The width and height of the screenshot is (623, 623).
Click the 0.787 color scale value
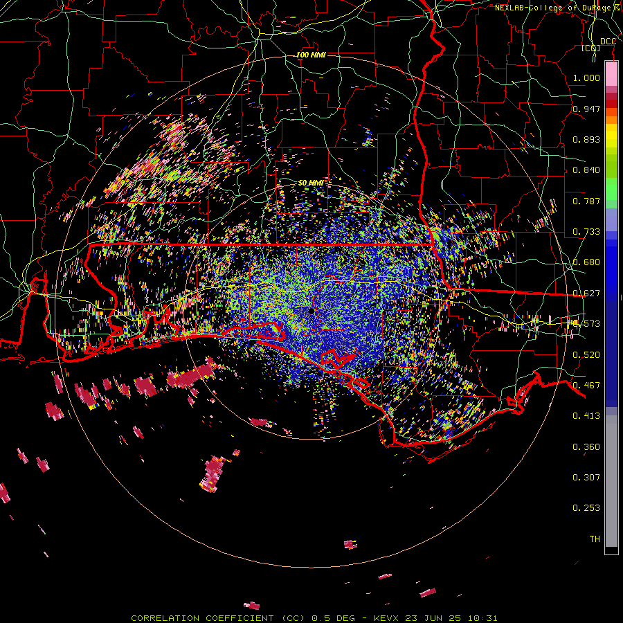(586, 201)
